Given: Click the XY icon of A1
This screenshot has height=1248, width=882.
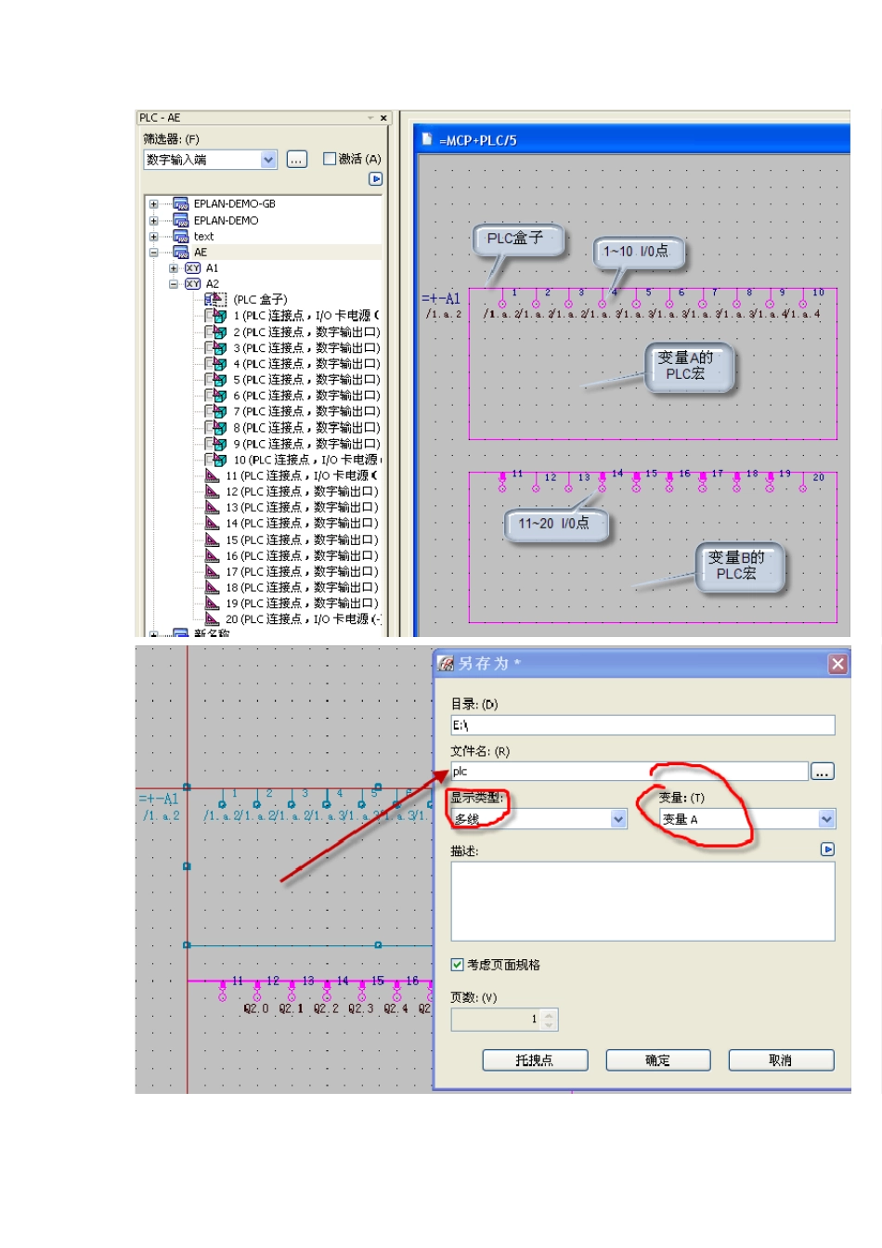Looking at the screenshot, I should click(x=193, y=268).
